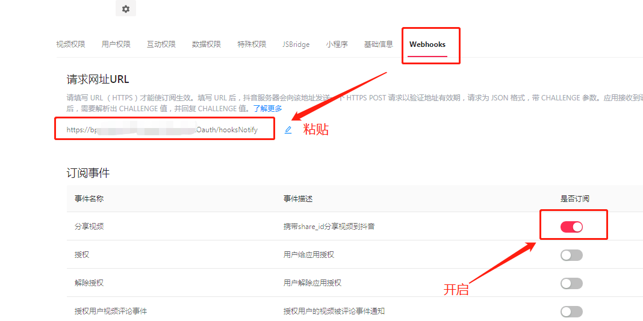Turn on the 解除授权 subscription toggle
The height and width of the screenshot is (321, 643).
[x=571, y=283]
